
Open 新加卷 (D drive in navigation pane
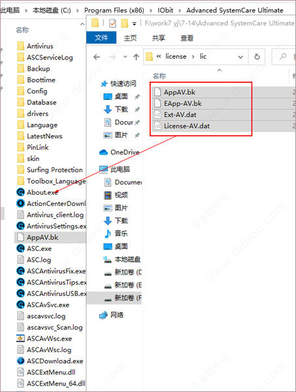[x=122, y=272]
